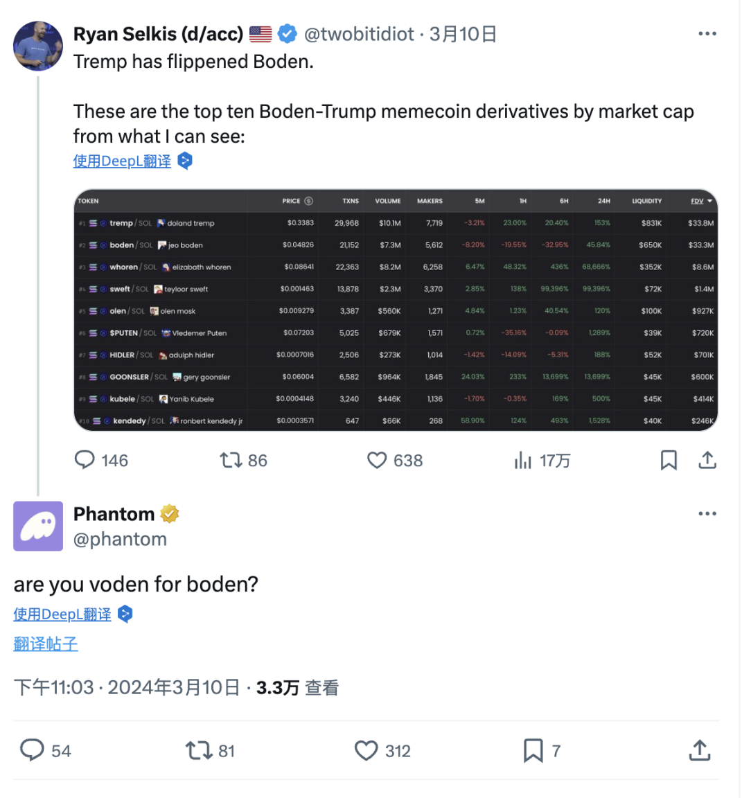Open Ryan Selkis profile avatar
Image resolution: width=742 pixels, height=798 pixels.
coord(37,46)
